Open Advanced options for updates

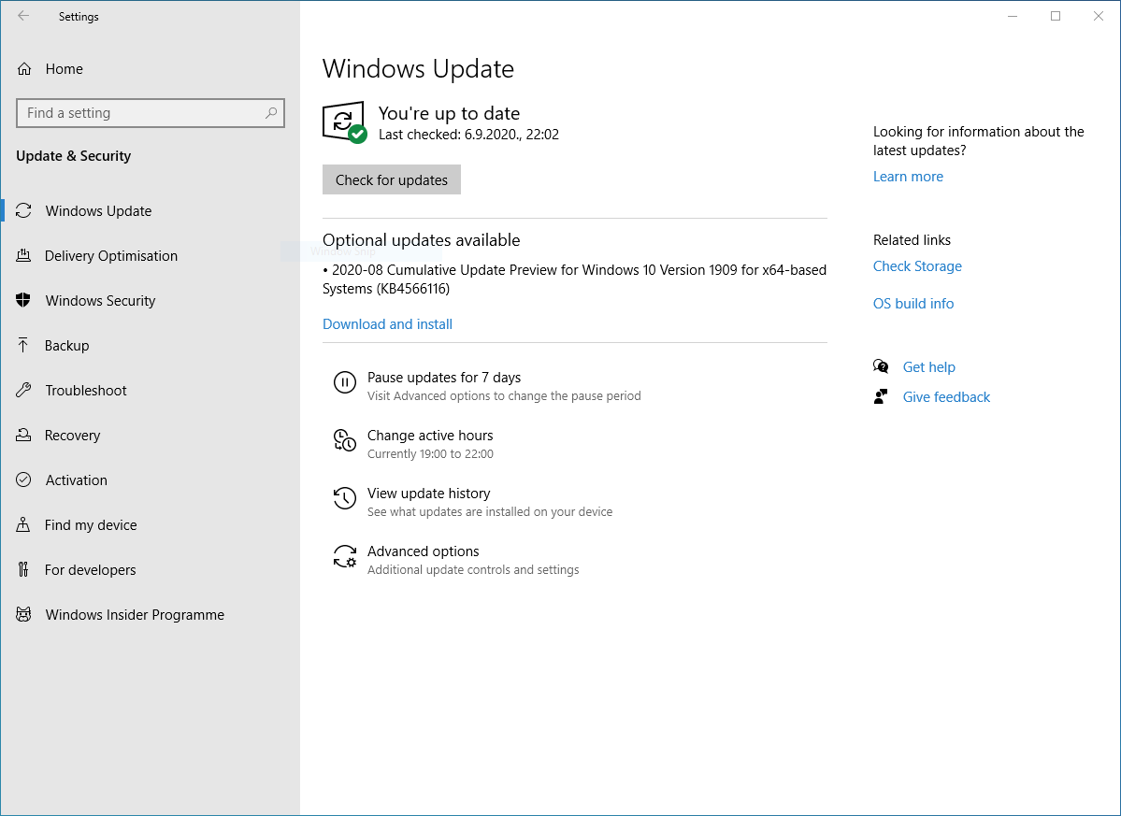tap(424, 551)
